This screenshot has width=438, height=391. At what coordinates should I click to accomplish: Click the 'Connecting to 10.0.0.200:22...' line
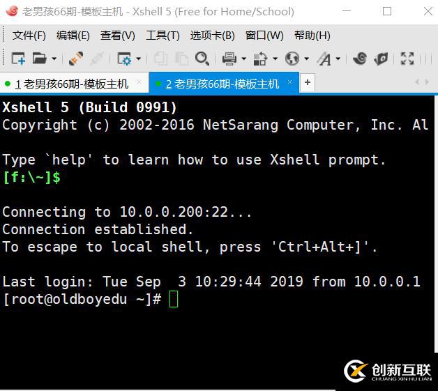[x=127, y=212]
